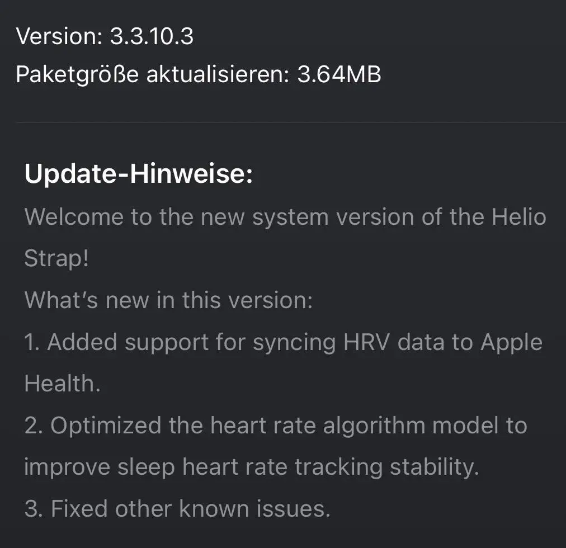Click the word 'Helio' in the welcome line
This screenshot has width=566, height=548.
pos(519,216)
